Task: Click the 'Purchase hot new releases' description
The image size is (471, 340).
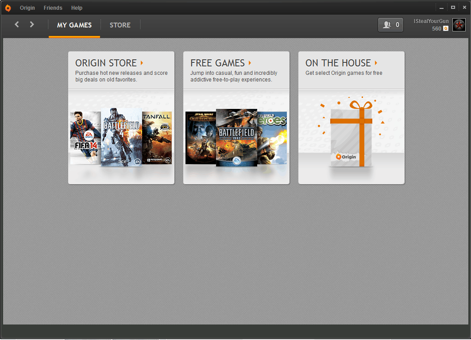Action: (121, 76)
